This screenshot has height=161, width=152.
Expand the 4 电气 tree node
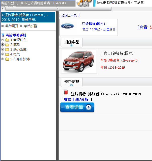(3, 54)
